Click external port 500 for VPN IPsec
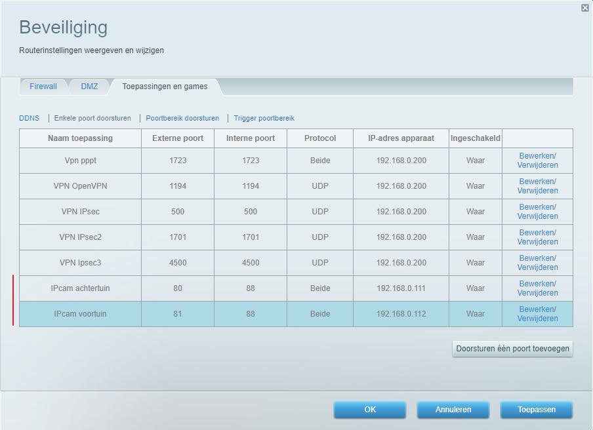 pyautogui.click(x=178, y=212)
